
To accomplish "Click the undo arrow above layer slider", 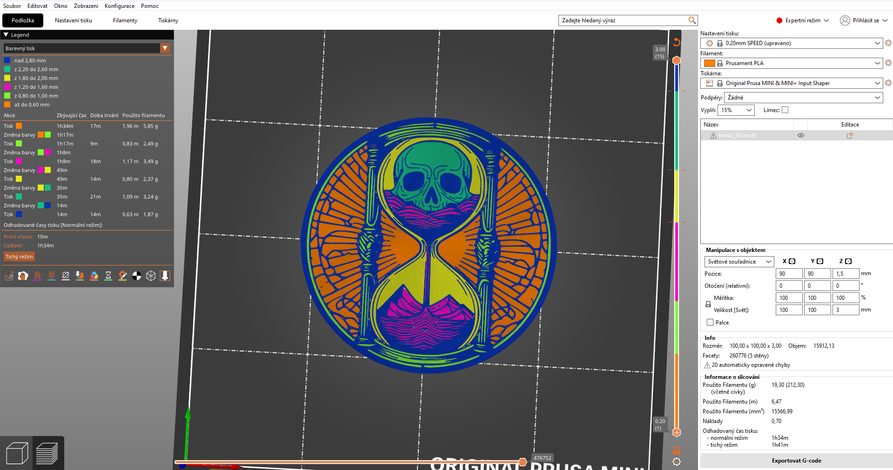I will [x=677, y=42].
